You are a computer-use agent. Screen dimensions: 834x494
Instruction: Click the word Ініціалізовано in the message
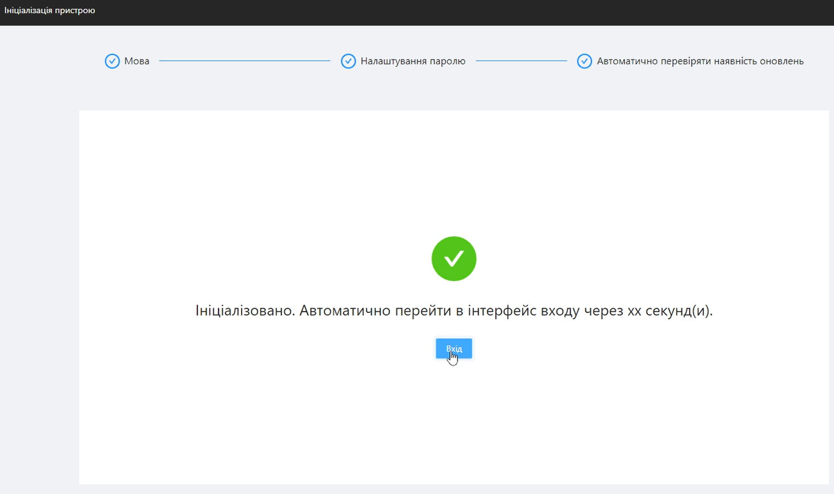[x=244, y=311]
